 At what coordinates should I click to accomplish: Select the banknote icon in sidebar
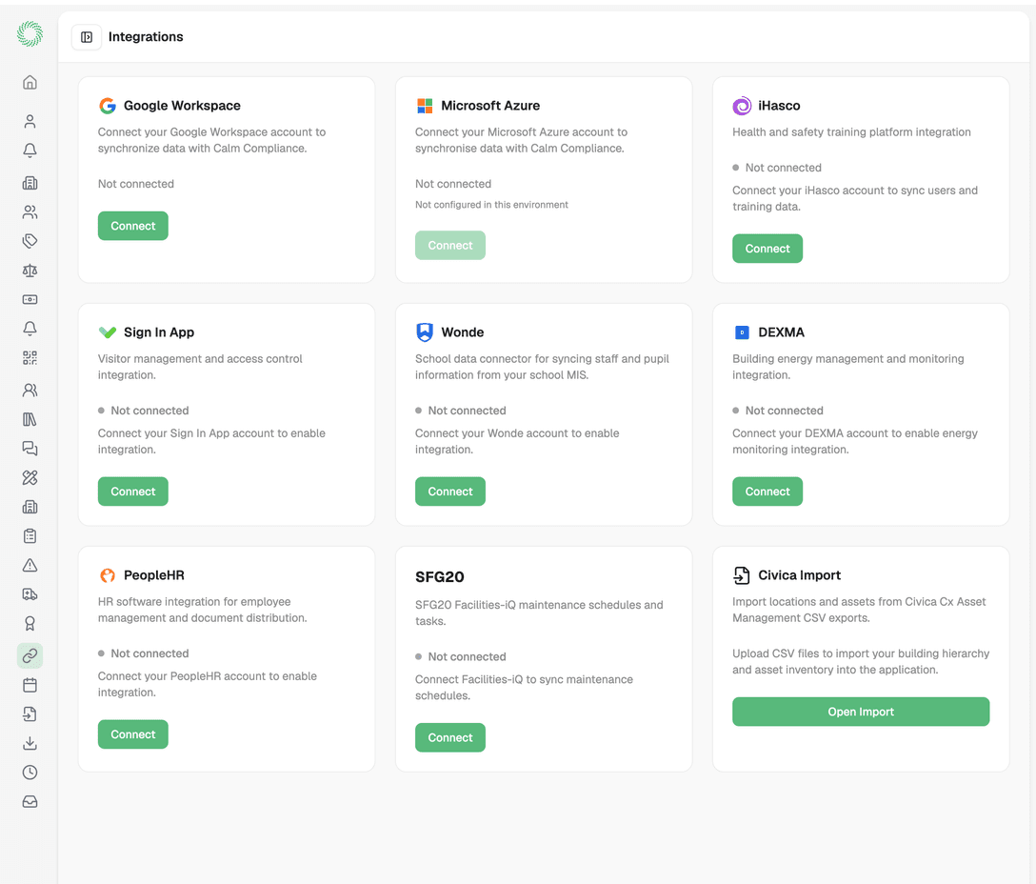[30, 299]
